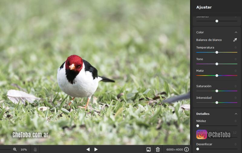Viewport: 242px width, 153px height.
Task: Click the 16% zoom level value
Action: coord(24,149)
